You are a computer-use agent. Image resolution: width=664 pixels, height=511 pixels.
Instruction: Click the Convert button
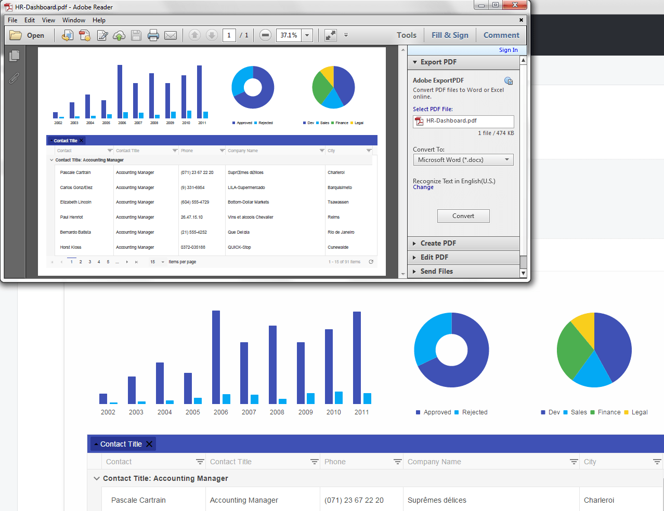(x=463, y=216)
